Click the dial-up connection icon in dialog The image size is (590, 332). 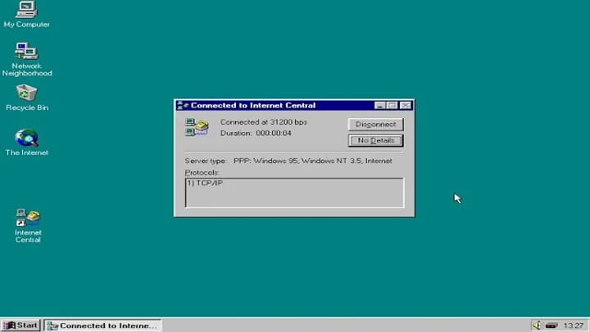(197, 126)
